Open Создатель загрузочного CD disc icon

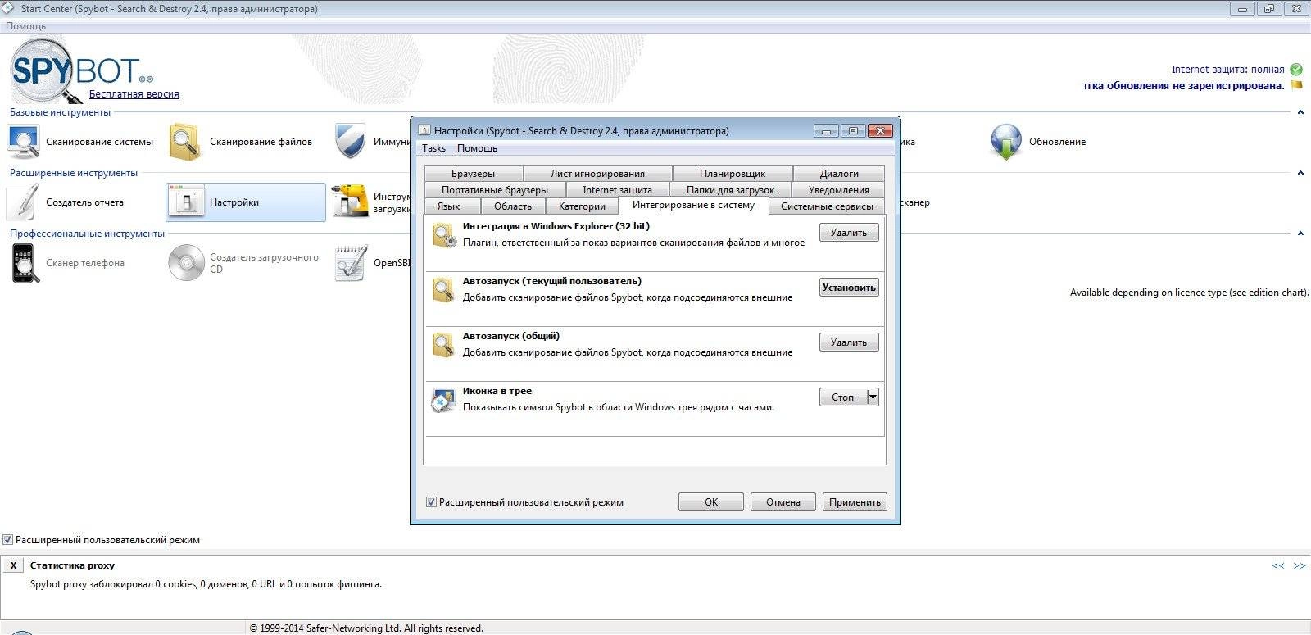click(x=186, y=263)
